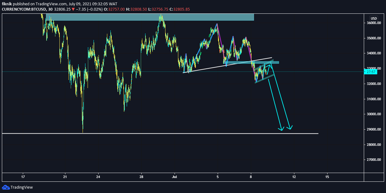Viewport: 386px width, 193px height.
Task: Click the date label 17 on time axis
Action: [23, 177]
